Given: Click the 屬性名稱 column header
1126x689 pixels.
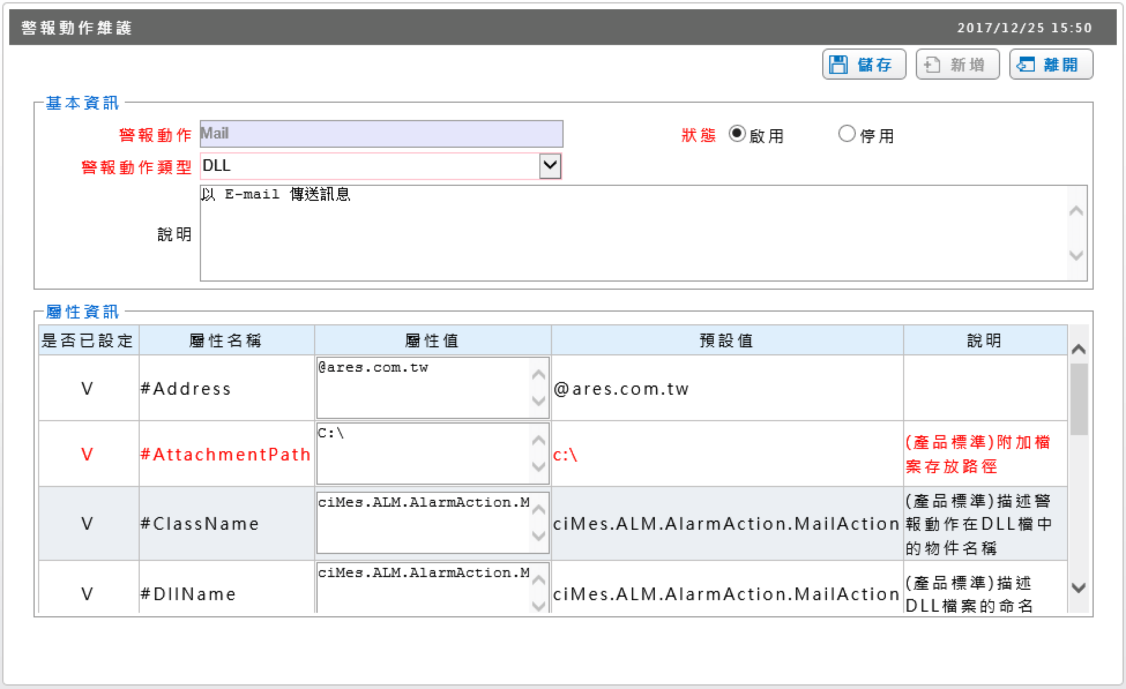Looking at the screenshot, I should click(x=226, y=340).
